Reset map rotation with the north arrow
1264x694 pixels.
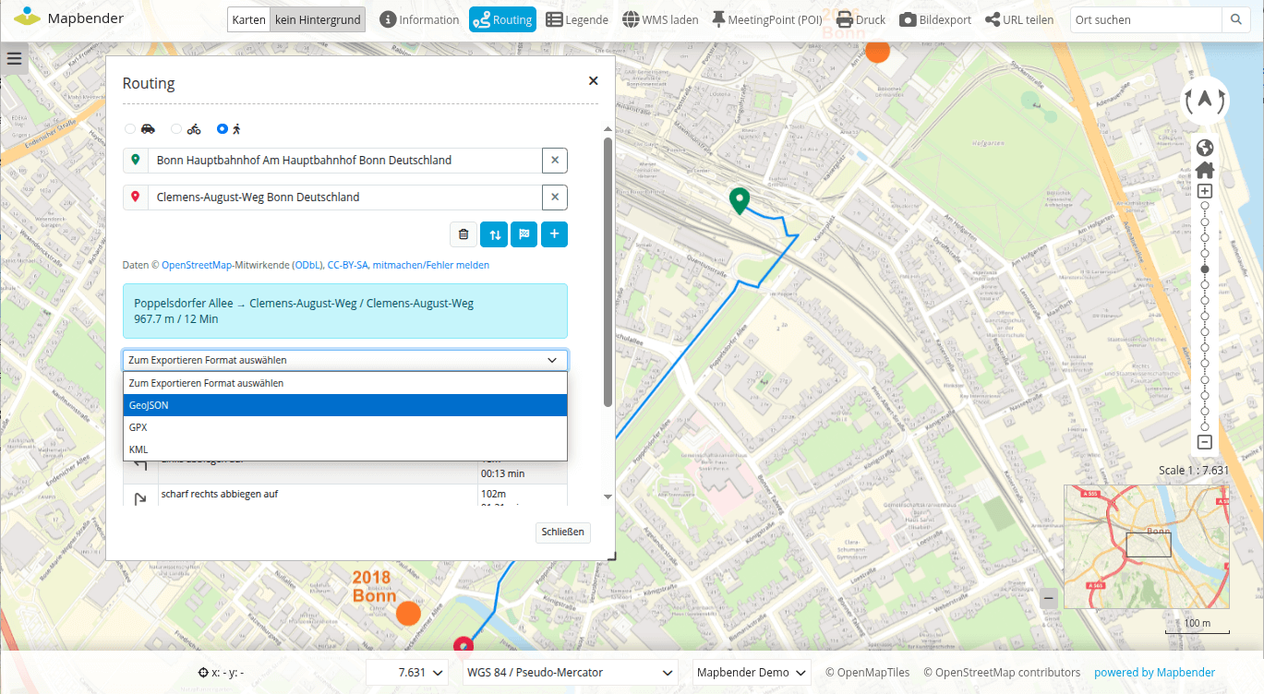[x=1206, y=100]
